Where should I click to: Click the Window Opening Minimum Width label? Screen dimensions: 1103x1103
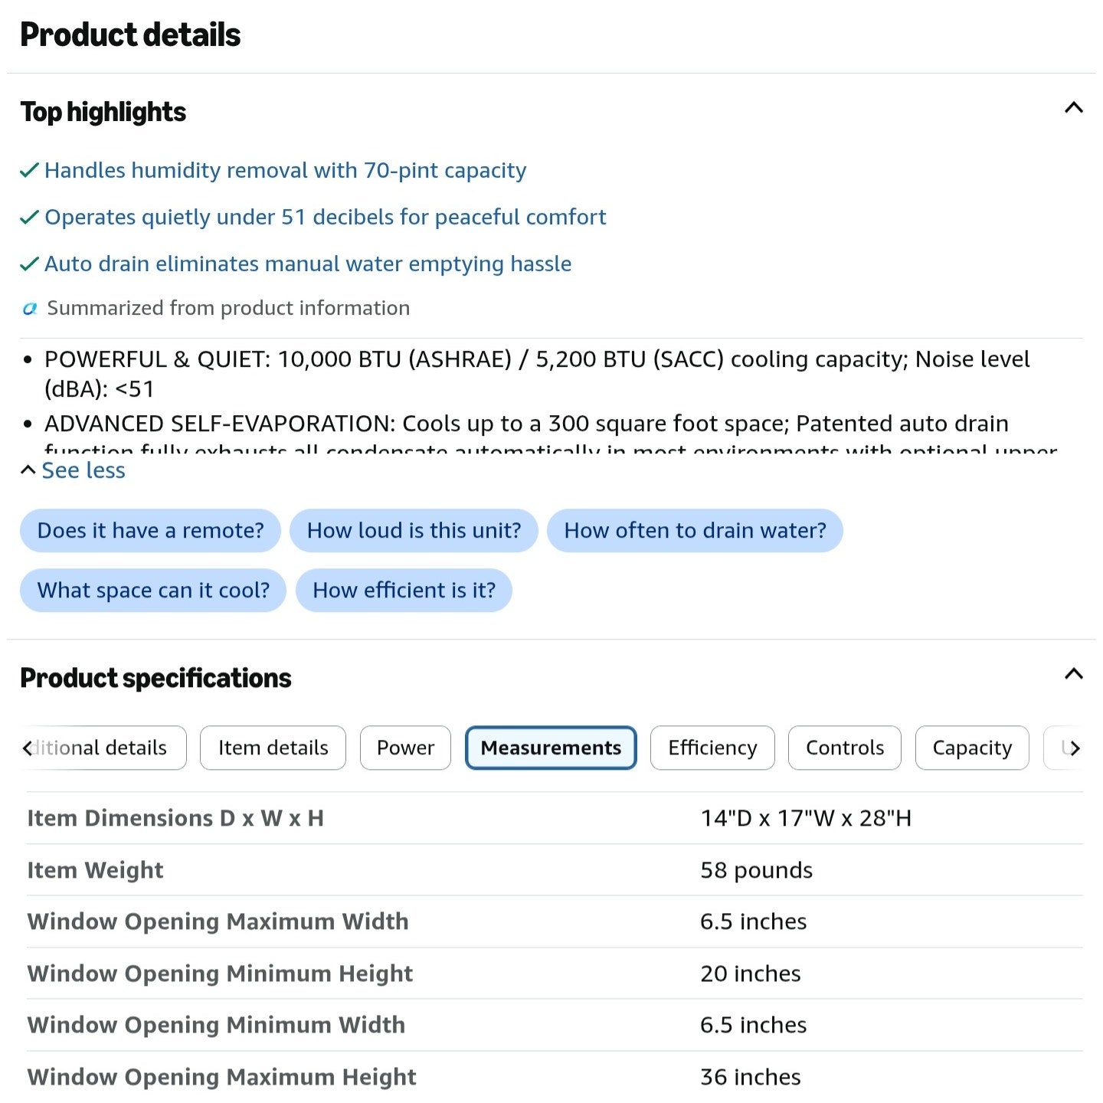tap(216, 1025)
